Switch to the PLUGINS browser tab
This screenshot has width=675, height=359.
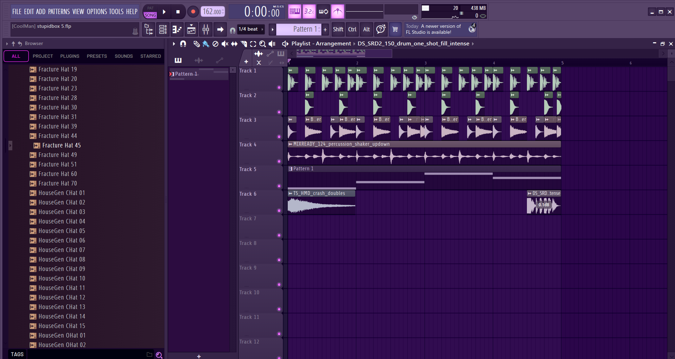pyautogui.click(x=70, y=56)
